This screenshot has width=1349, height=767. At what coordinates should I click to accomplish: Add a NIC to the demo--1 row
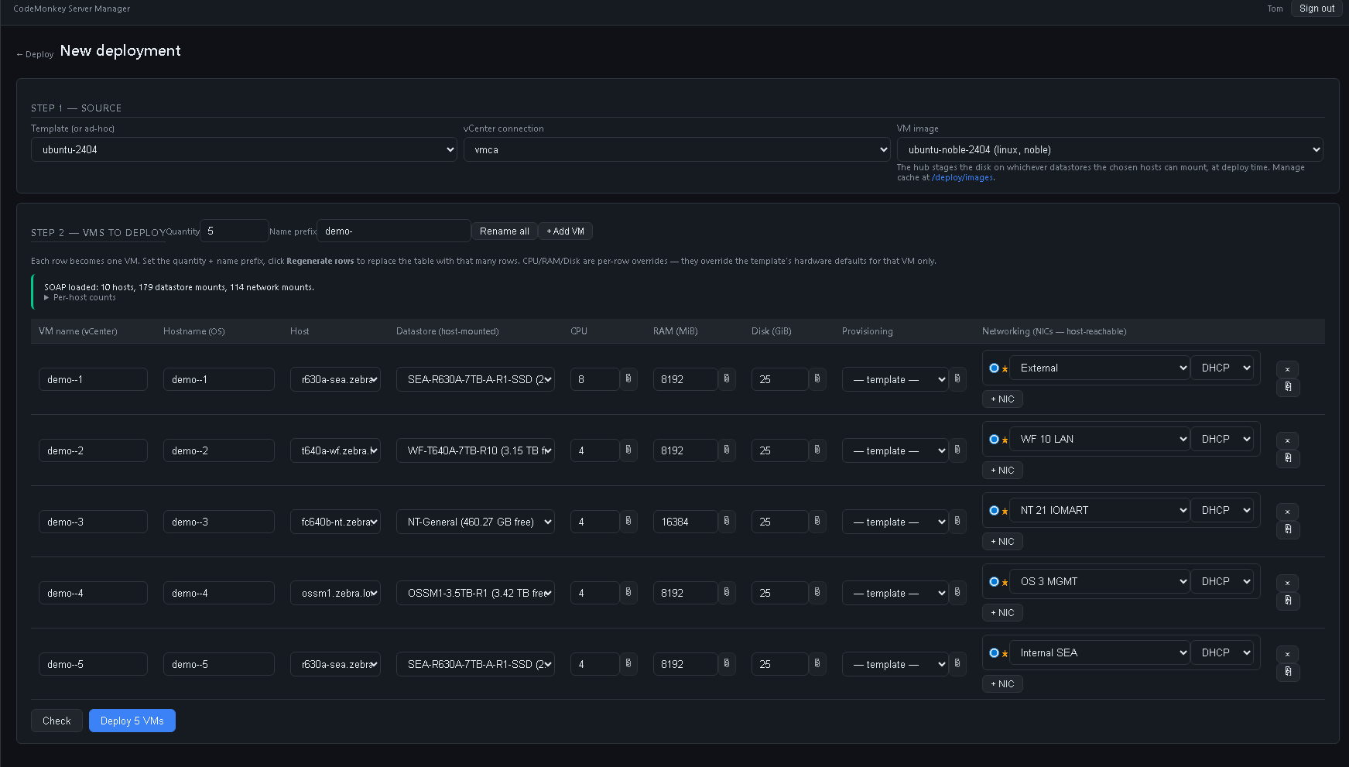coord(1002,399)
